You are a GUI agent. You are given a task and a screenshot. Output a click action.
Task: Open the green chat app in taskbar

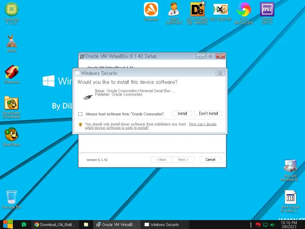24,225
